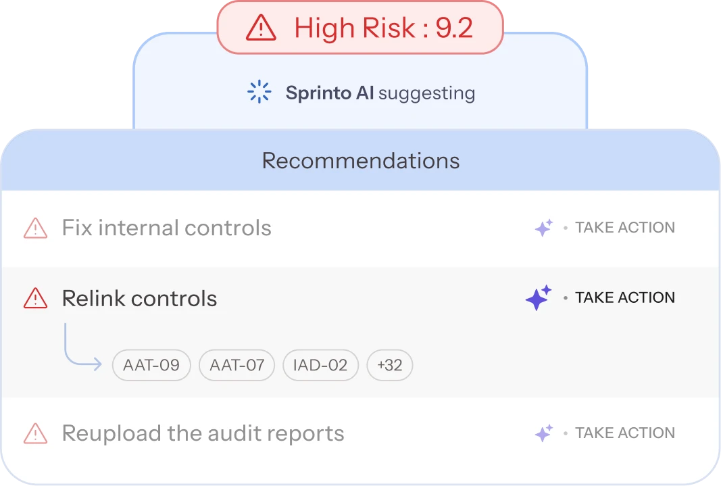Click the Sprinto AI suggesting label
Screen dimensions: 721x486
point(380,93)
